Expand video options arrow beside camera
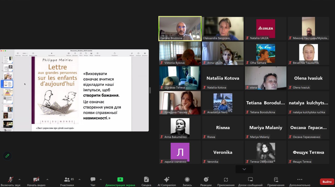 point(47,179)
